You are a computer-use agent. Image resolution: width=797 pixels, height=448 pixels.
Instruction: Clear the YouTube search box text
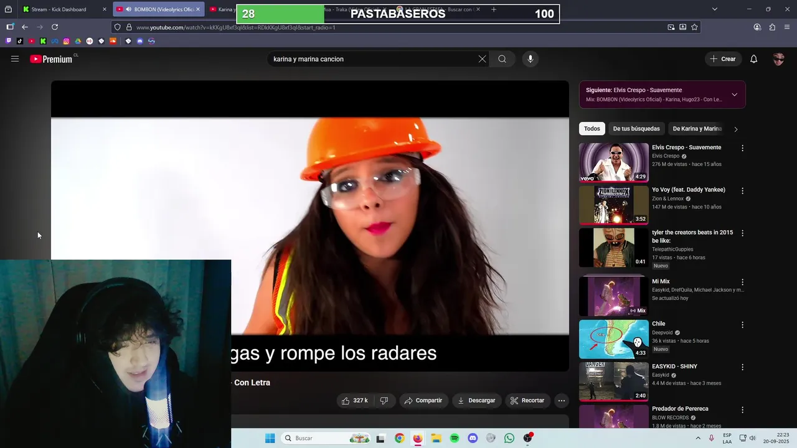[x=482, y=59]
